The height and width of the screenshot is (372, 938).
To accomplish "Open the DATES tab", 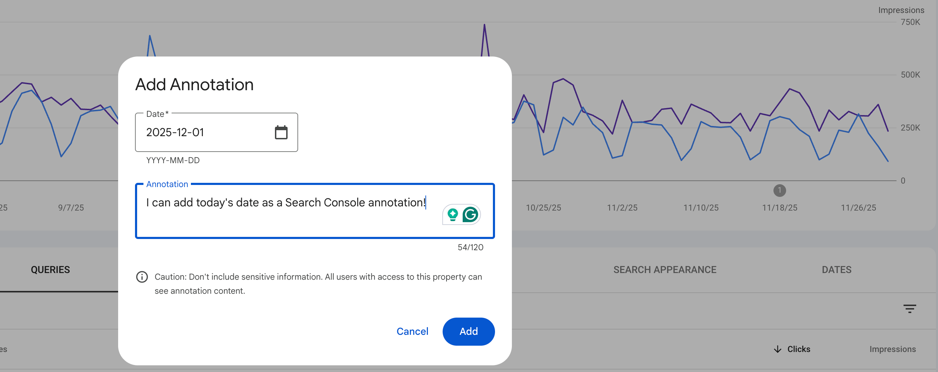I will click(x=836, y=270).
